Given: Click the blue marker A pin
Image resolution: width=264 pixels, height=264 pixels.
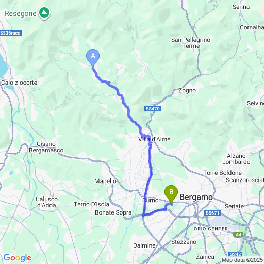Looking at the screenshot, I should pyautogui.click(x=93, y=58).
